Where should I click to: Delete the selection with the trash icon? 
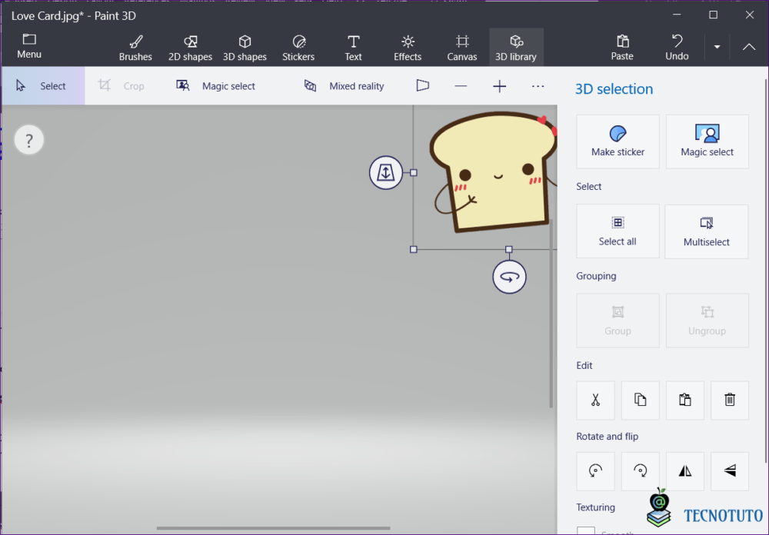coord(730,400)
